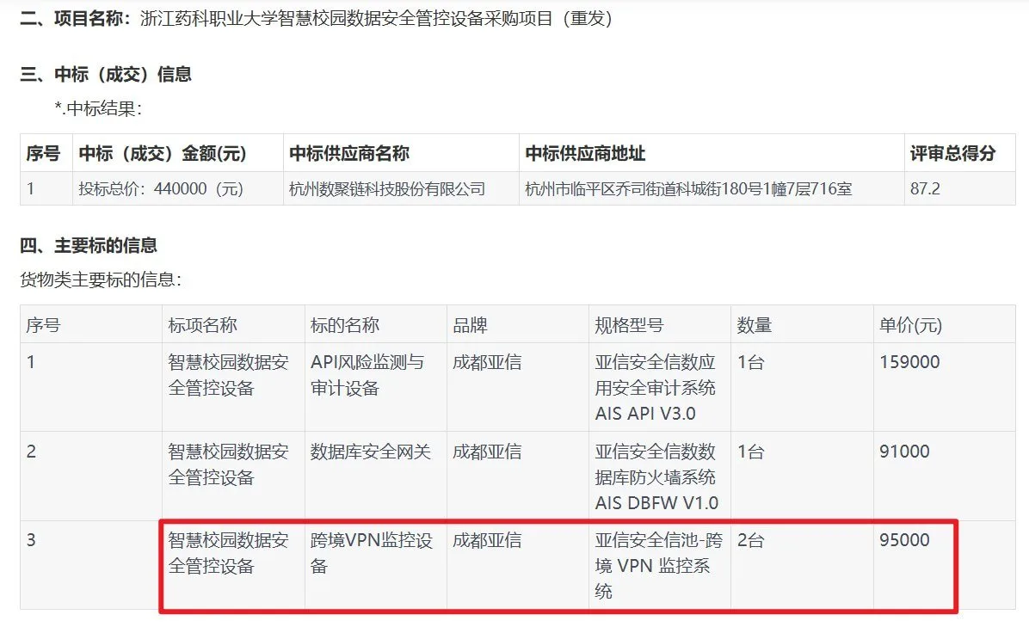Click the 规格型号 column header

(629, 325)
